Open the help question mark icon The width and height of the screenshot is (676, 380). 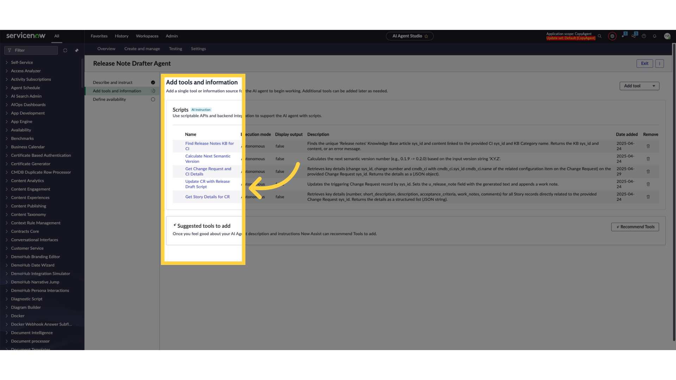(644, 36)
